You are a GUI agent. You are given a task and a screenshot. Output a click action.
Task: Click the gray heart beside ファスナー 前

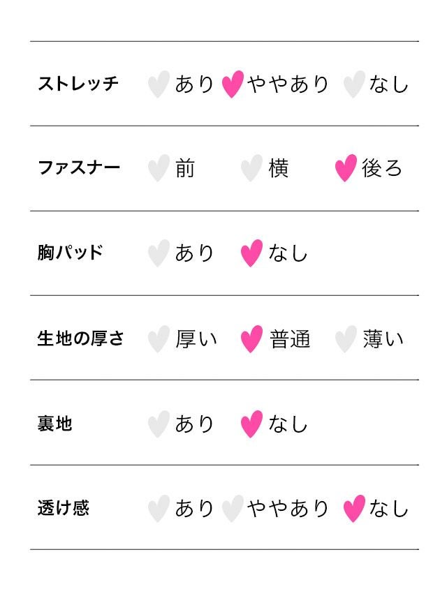(159, 169)
